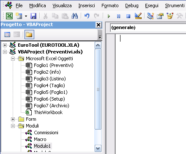The width and height of the screenshot is (186, 154).
Task: Select the Moduli folder label
Action: pyautogui.click(x=32, y=126)
